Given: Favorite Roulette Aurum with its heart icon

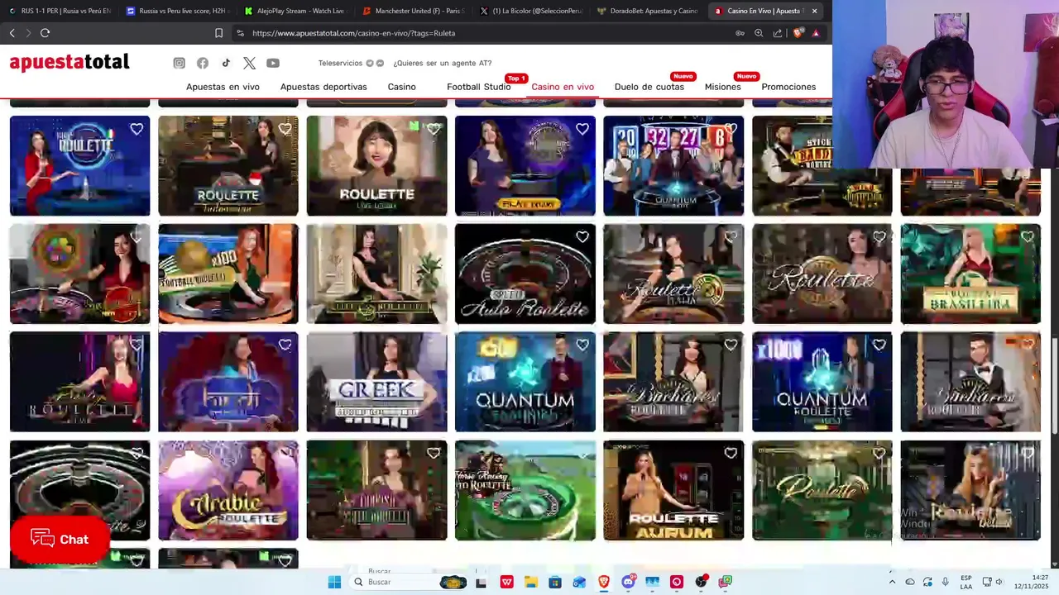Looking at the screenshot, I should (x=731, y=453).
